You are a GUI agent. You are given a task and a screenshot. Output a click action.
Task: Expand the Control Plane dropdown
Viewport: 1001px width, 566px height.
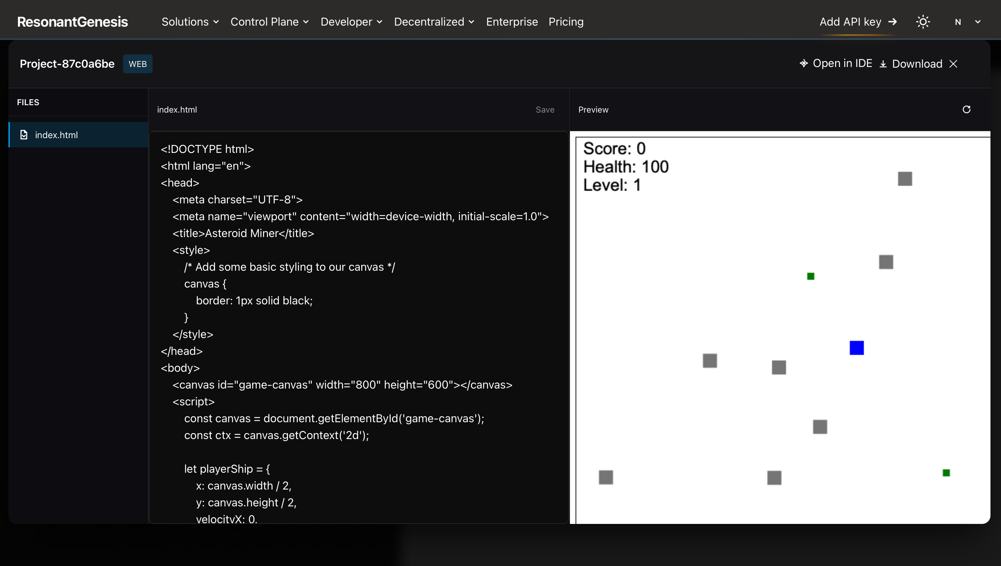pyautogui.click(x=269, y=22)
